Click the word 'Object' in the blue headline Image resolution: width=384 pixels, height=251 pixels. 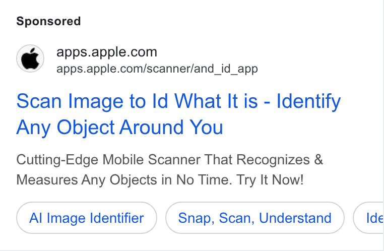coord(86,128)
